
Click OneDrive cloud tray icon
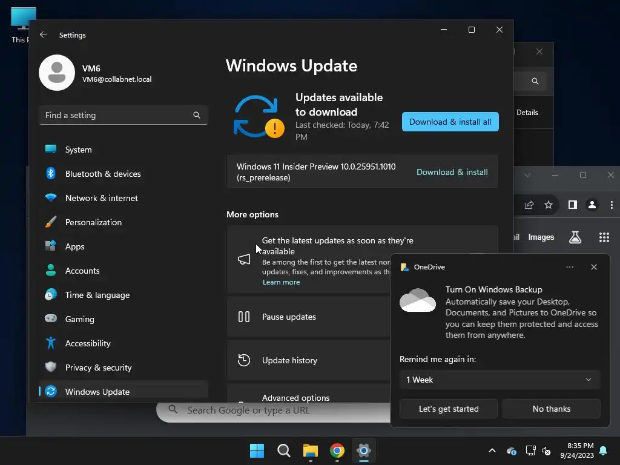click(511, 450)
